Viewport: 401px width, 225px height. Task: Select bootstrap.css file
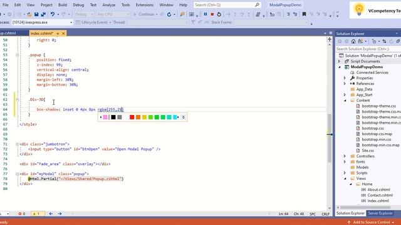373,128
